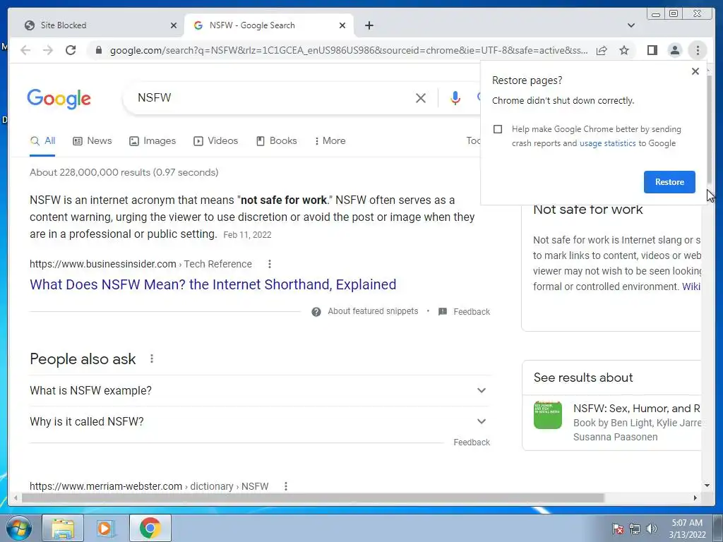Click the address bar URL
This screenshot has height=542, width=723.
(349, 50)
